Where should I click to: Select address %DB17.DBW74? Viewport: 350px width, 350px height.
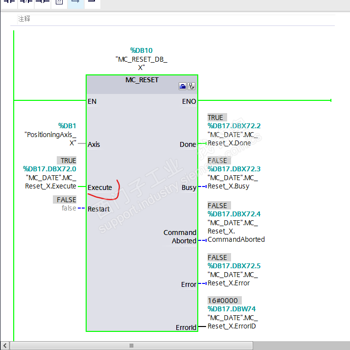(232, 309)
